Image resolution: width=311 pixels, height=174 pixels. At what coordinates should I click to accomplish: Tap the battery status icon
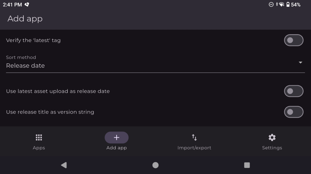pos(288,5)
